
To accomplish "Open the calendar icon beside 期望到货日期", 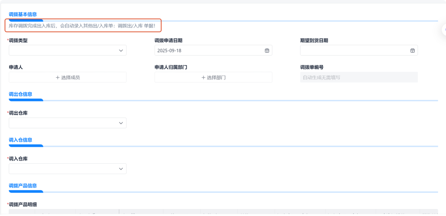I will click(412, 50).
